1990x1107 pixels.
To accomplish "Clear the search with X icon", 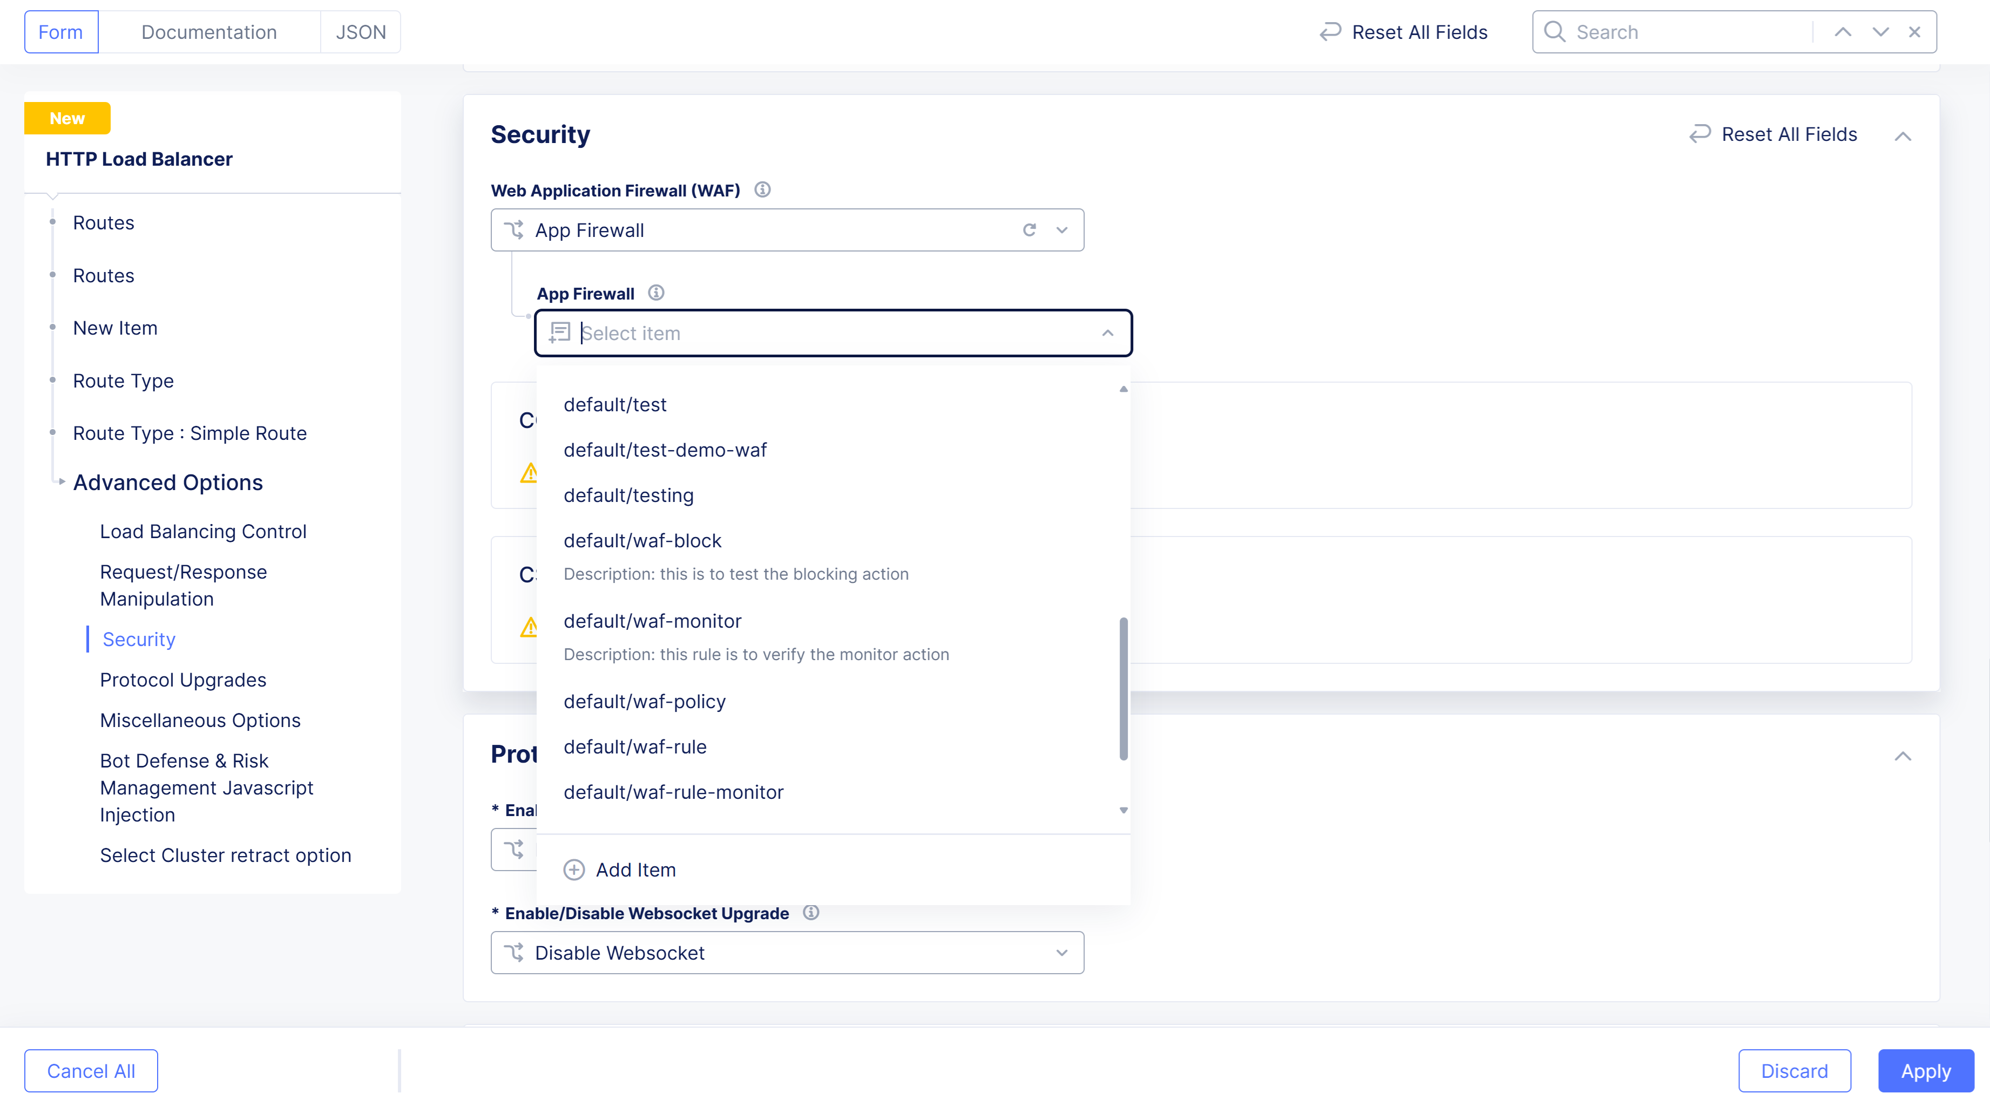I will pyautogui.click(x=1914, y=32).
